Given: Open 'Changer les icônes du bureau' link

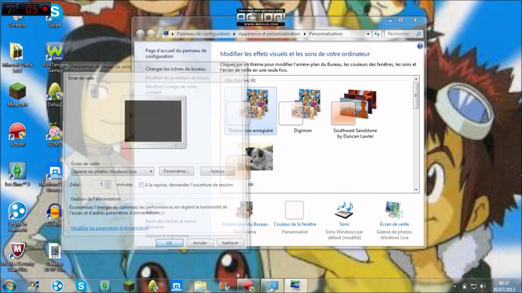Looking at the screenshot, I should (175, 69).
